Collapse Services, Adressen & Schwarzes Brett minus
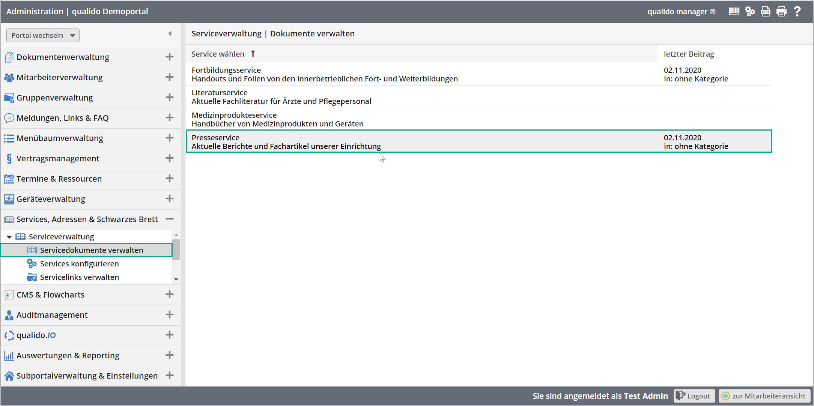Viewport: 814px width, 406px height. (x=170, y=219)
